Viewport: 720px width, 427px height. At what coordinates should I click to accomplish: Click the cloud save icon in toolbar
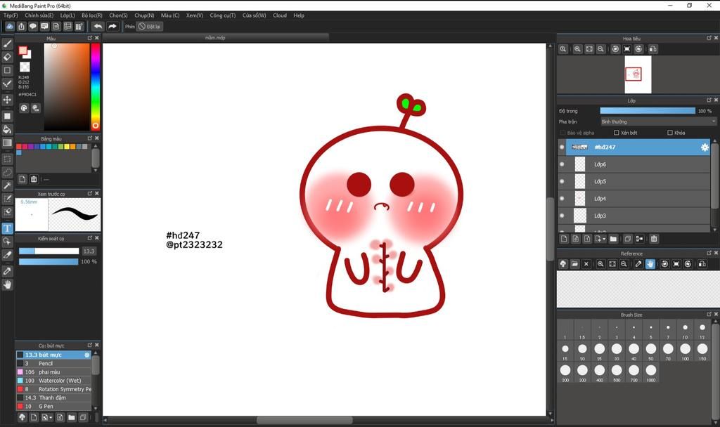[10, 27]
